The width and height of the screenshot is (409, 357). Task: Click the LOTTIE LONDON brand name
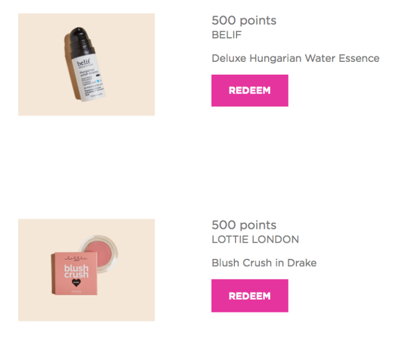pos(256,239)
